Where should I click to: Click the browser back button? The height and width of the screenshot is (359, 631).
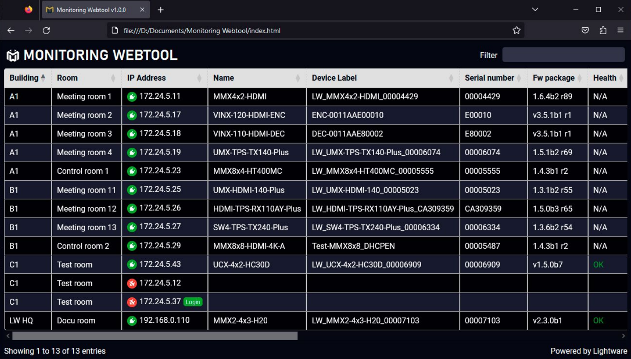click(x=11, y=30)
